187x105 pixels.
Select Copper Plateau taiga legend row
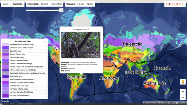(24, 54)
